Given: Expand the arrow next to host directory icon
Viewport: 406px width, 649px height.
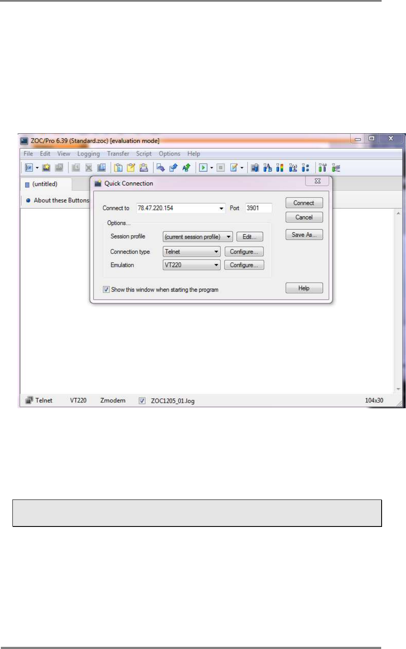Looking at the screenshot, I should pyautogui.click(x=37, y=168).
